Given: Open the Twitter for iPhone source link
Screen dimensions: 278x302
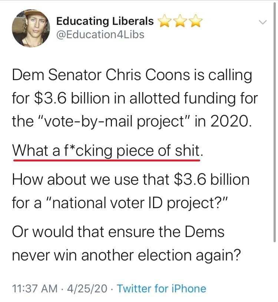Looking at the screenshot, I should coord(162,288).
